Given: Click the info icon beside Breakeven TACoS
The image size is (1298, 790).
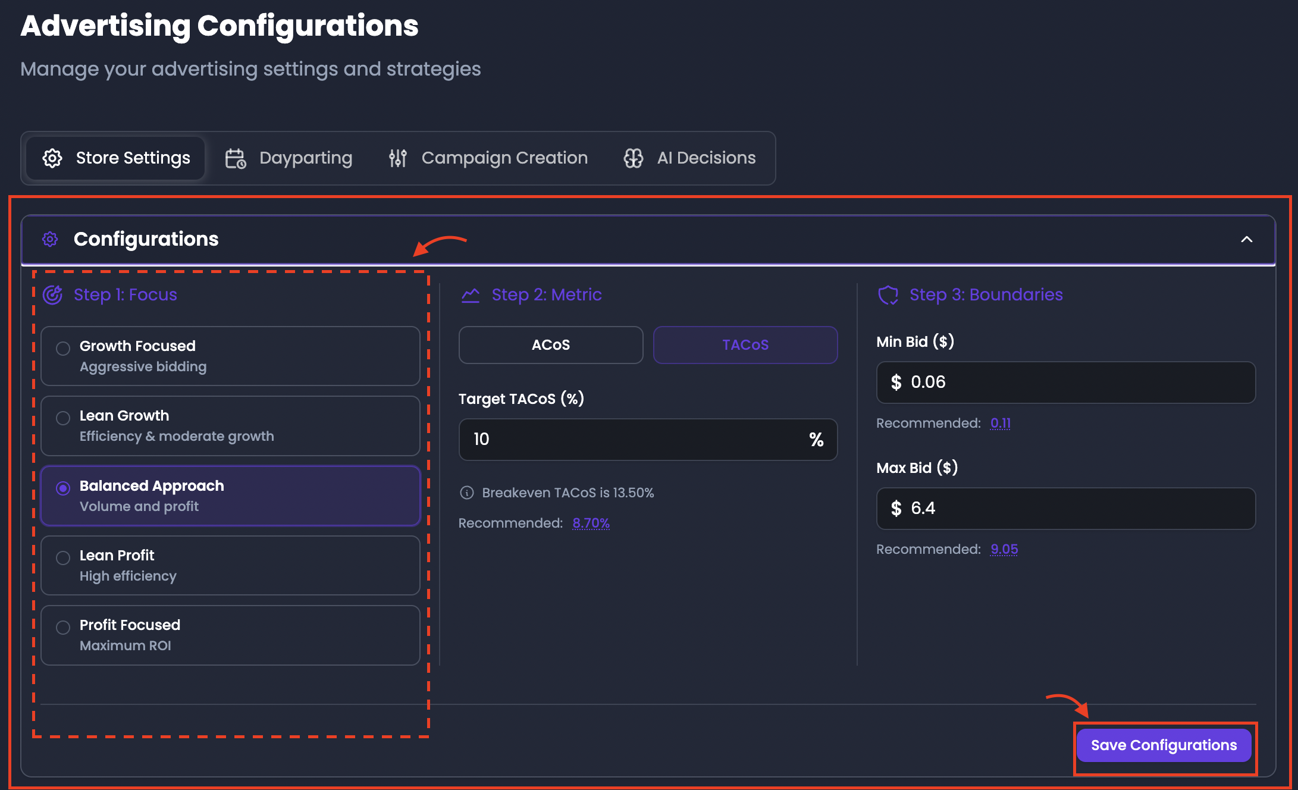Looking at the screenshot, I should pyautogui.click(x=467, y=493).
